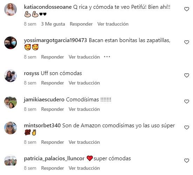The width and height of the screenshot is (193, 175).
Task: Open the masked-couple avatar of yossimargotgarcia190473
Action: coord(11,43)
